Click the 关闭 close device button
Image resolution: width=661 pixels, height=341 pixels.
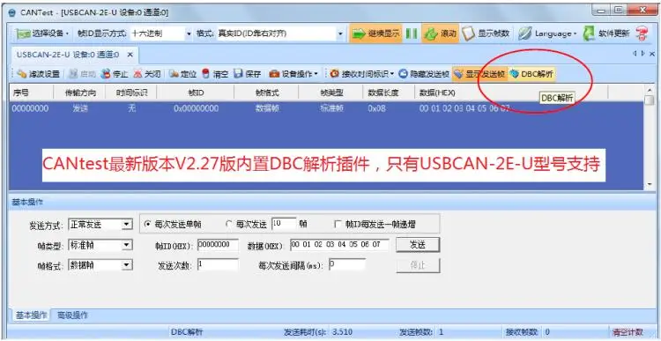(x=147, y=74)
